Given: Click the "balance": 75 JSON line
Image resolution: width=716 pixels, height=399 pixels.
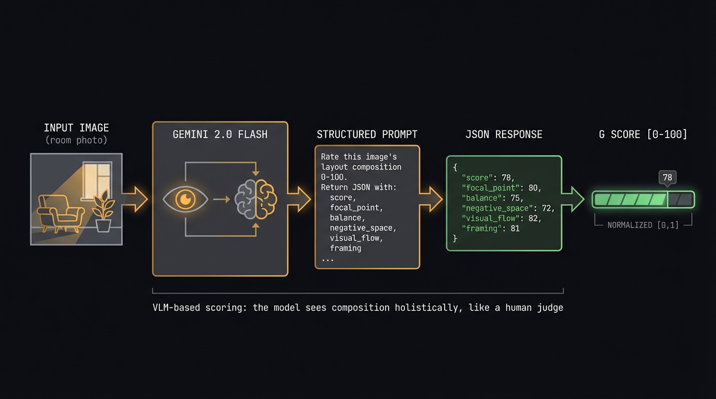Looking at the screenshot, I should (x=493, y=198).
